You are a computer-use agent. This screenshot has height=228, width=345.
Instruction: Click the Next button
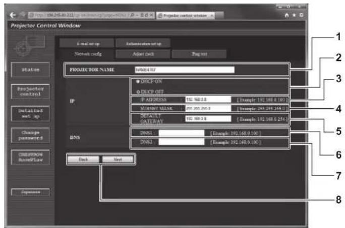pos(118,159)
